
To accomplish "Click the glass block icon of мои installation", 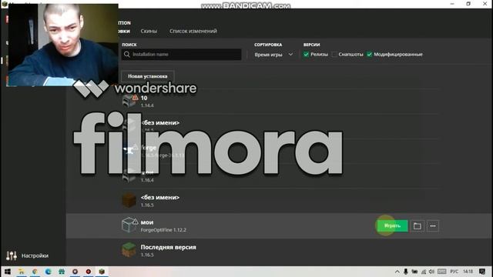I will coord(129,225).
